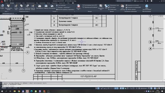Switch to the Управление ribbon tab
The width and height of the screenshot is (165, 93).
click(x=42, y=3)
